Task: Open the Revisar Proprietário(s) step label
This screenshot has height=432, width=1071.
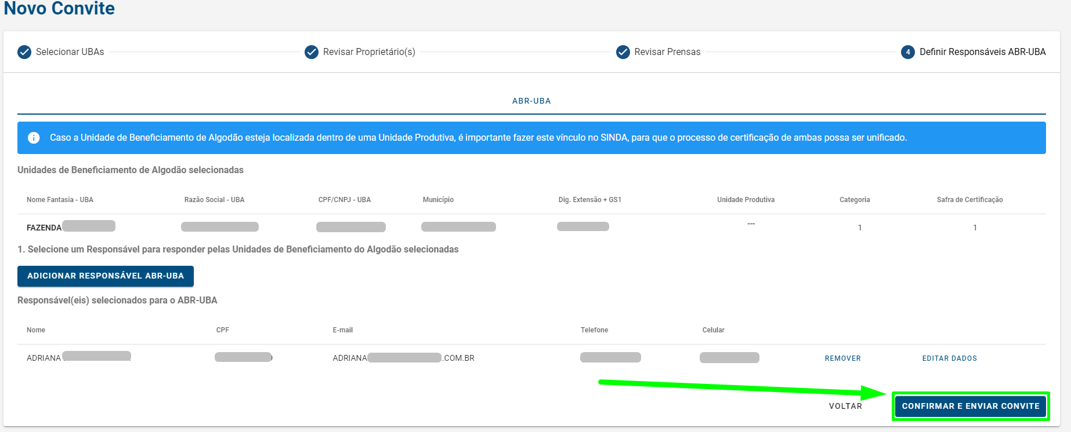Action: [369, 52]
